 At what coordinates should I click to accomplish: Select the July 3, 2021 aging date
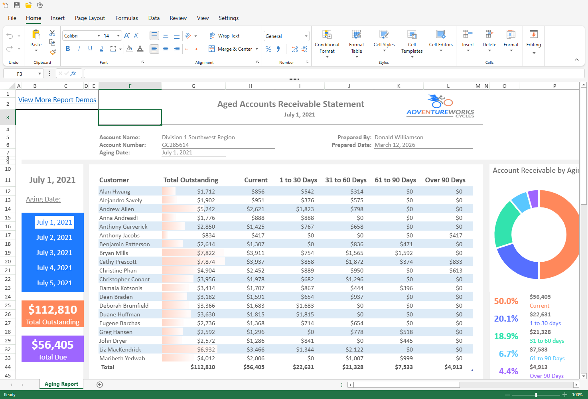click(x=54, y=253)
